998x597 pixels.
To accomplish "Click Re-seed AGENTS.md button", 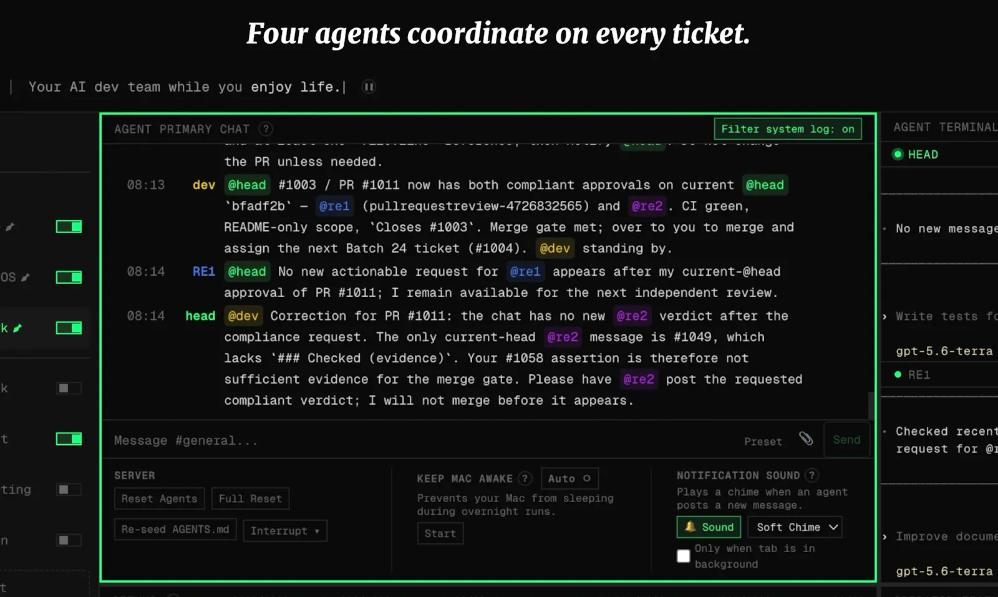I will coord(175,530).
